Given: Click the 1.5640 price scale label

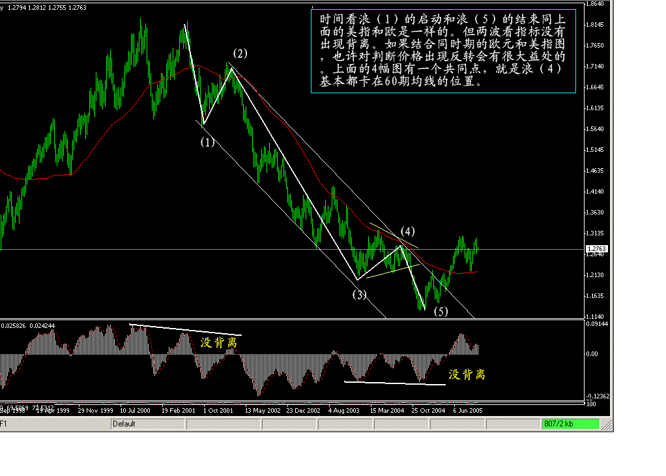Looking at the screenshot, I should click(595, 128).
